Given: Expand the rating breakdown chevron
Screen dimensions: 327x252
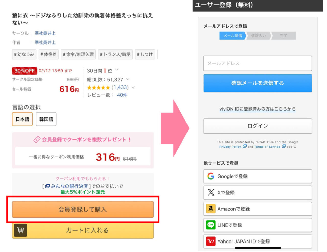Looking at the screenshot, I should [133, 87].
